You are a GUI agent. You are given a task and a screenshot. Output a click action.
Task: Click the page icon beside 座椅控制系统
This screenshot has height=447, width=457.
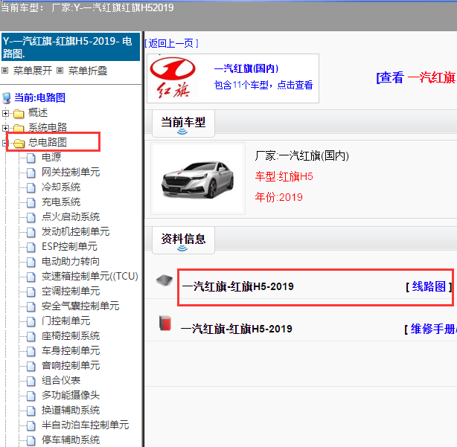31,336
